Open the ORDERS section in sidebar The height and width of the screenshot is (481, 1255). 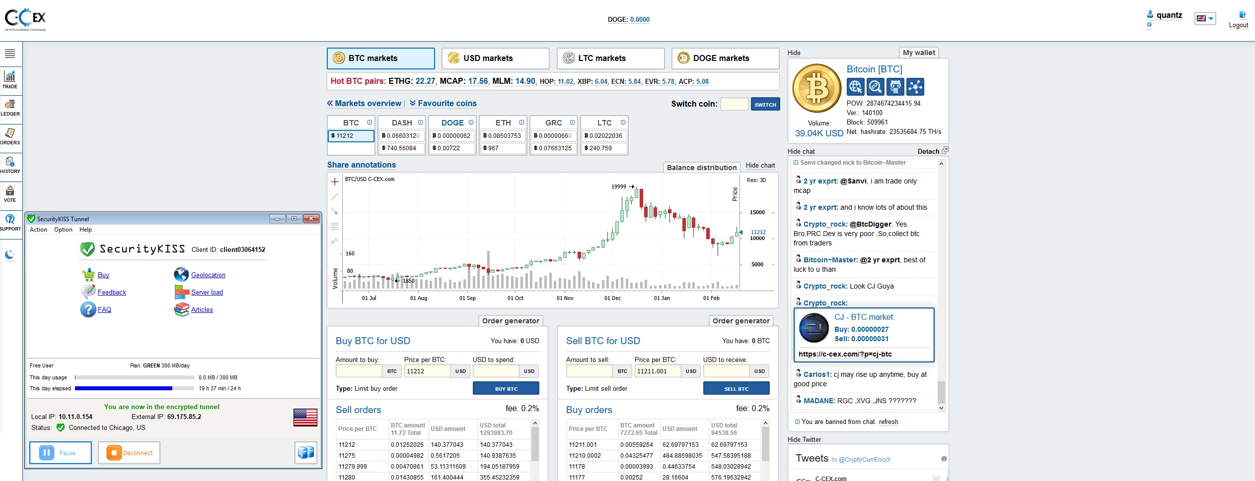point(10,136)
